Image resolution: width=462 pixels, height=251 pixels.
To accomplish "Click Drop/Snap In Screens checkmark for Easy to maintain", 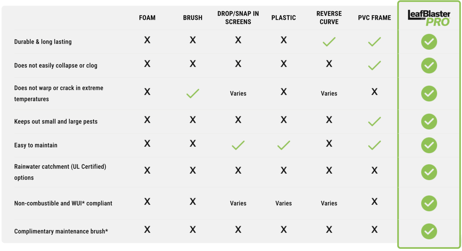I will tap(238, 145).
